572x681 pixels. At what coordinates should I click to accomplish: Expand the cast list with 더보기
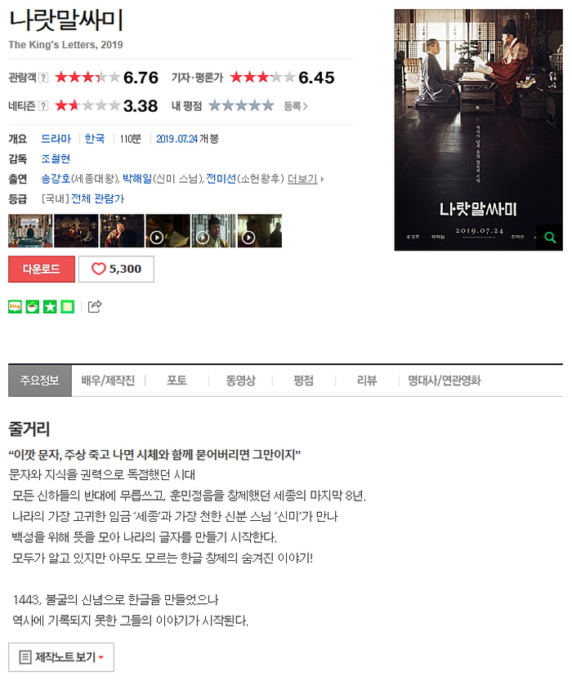pos(305,179)
